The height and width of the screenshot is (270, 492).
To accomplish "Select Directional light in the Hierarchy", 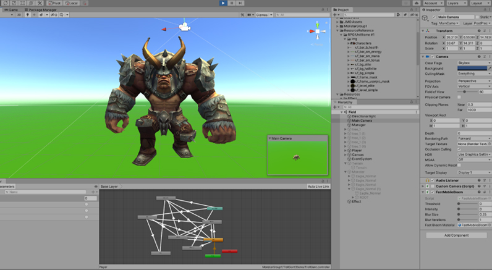I will point(363,116).
